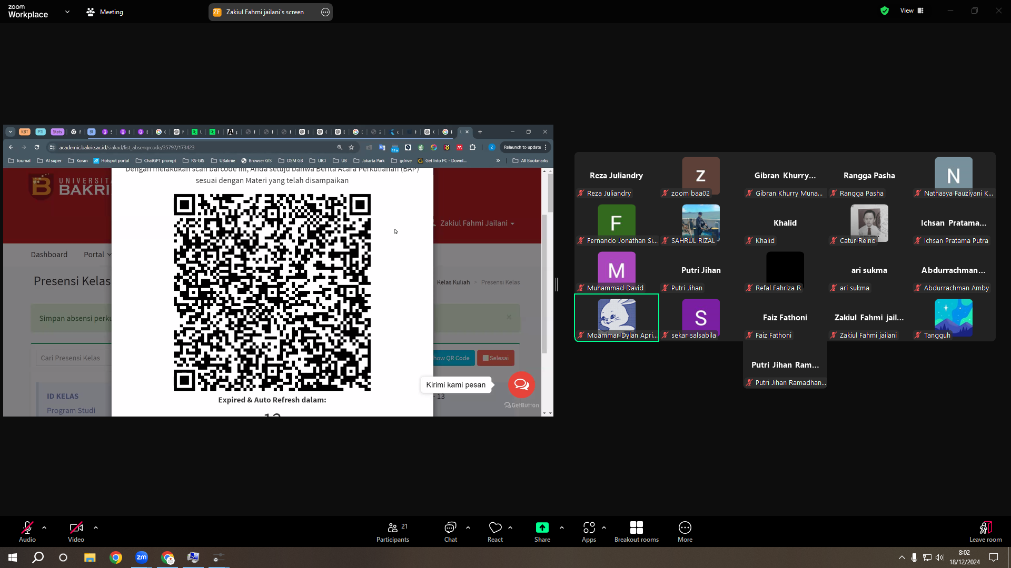Expand reaction options arrow beside React

(510, 528)
